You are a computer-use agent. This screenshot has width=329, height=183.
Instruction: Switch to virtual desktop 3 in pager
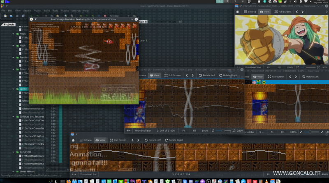tap(235, 2)
